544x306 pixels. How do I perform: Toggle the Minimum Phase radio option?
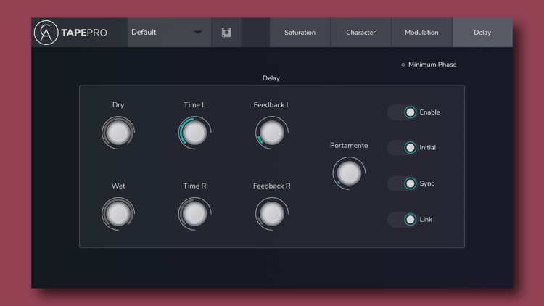pos(429,65)
